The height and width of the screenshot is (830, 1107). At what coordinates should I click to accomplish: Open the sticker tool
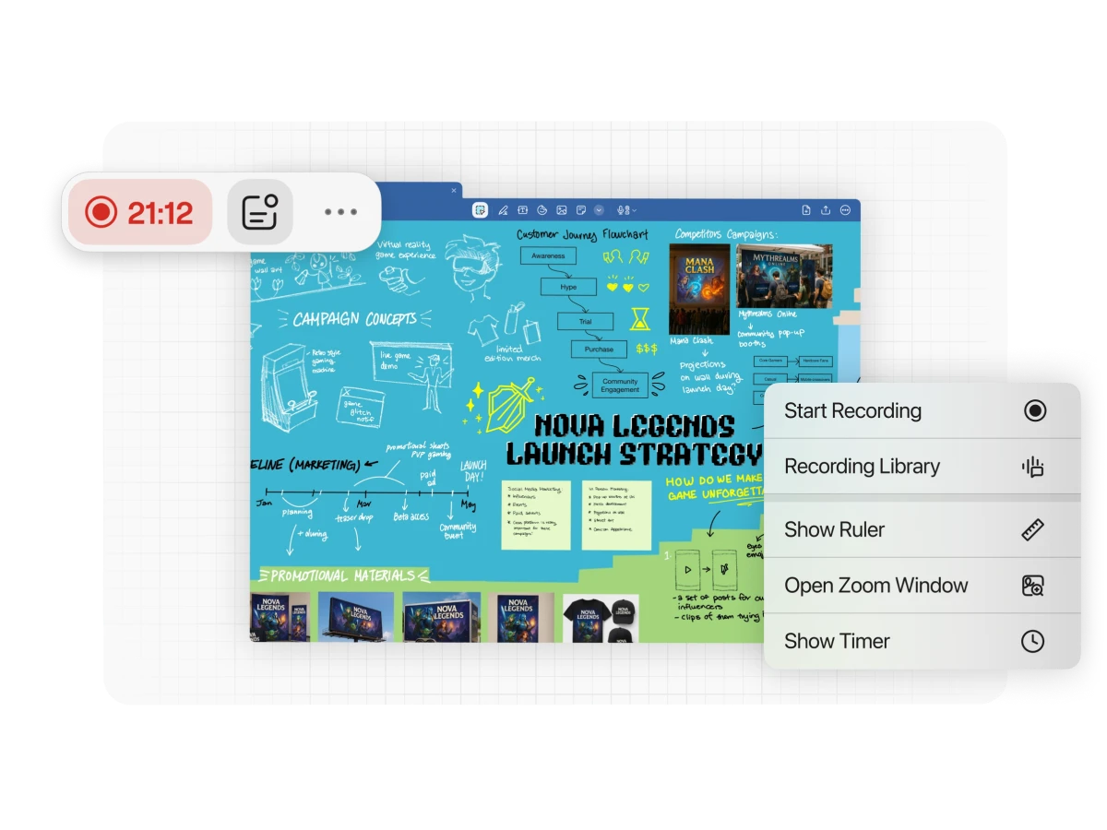pos(542,210)
